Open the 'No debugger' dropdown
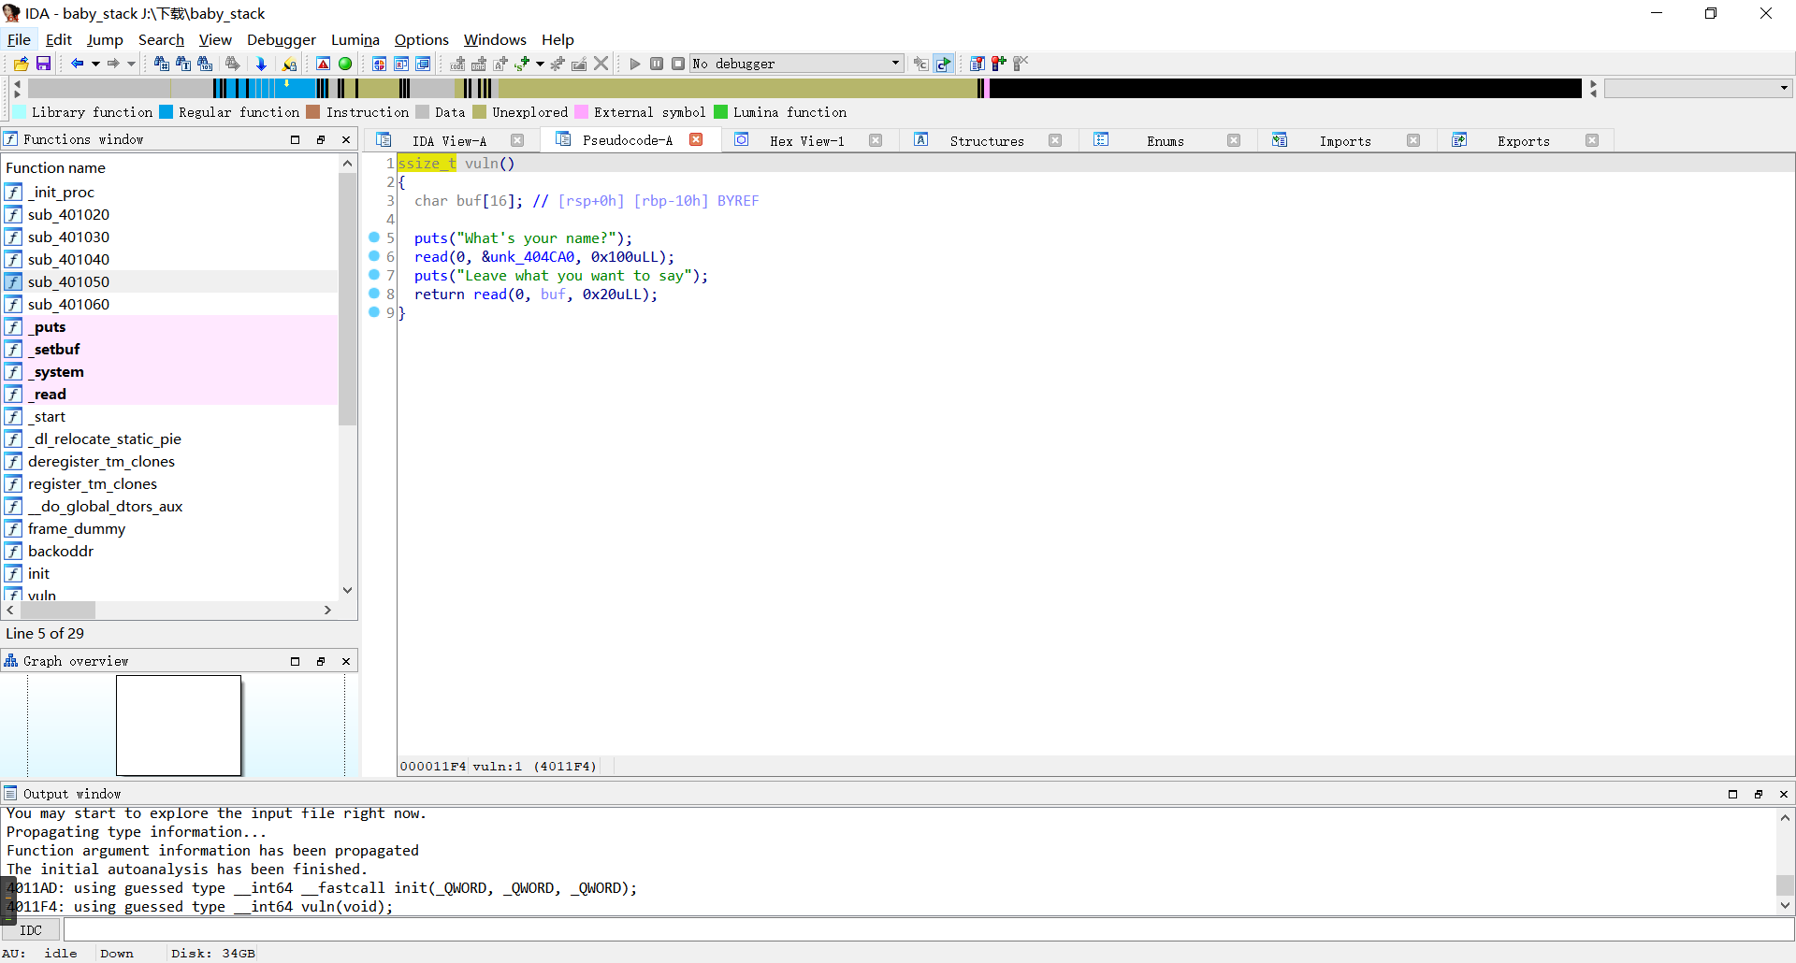Screen dimensions: 1796x963 coord(895,64)
